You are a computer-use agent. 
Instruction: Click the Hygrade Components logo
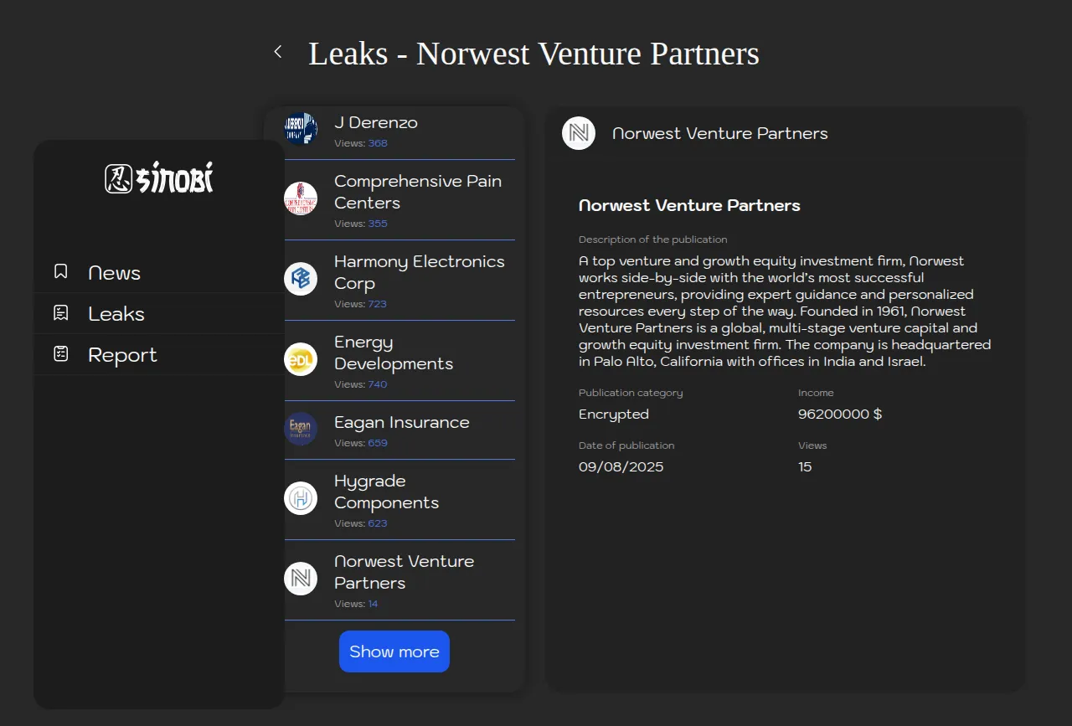(x=301, y=498)
